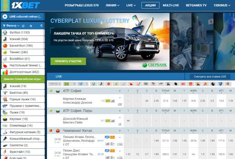
Task: Click the hockey stick icon in LIVE toolbar
Action: [138, 84]
